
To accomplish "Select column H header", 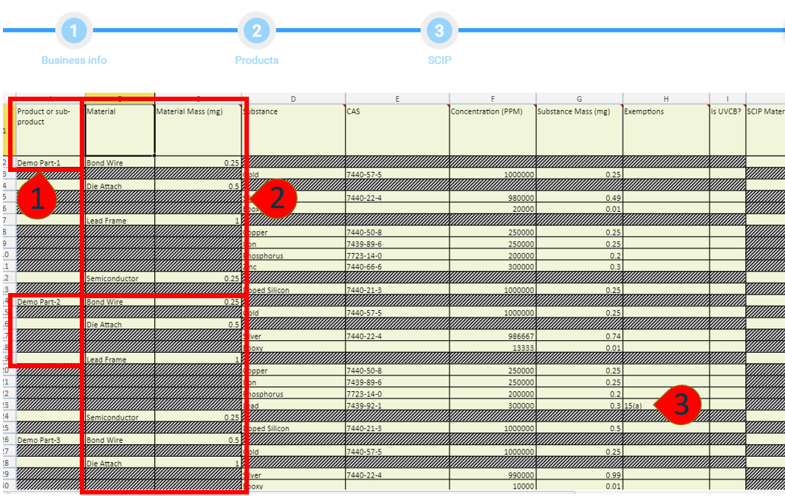I will pyautogui.click(x=665, y=99).
